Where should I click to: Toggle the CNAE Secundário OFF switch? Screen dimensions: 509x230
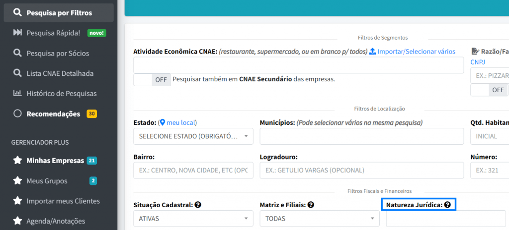tap(152, 79)
